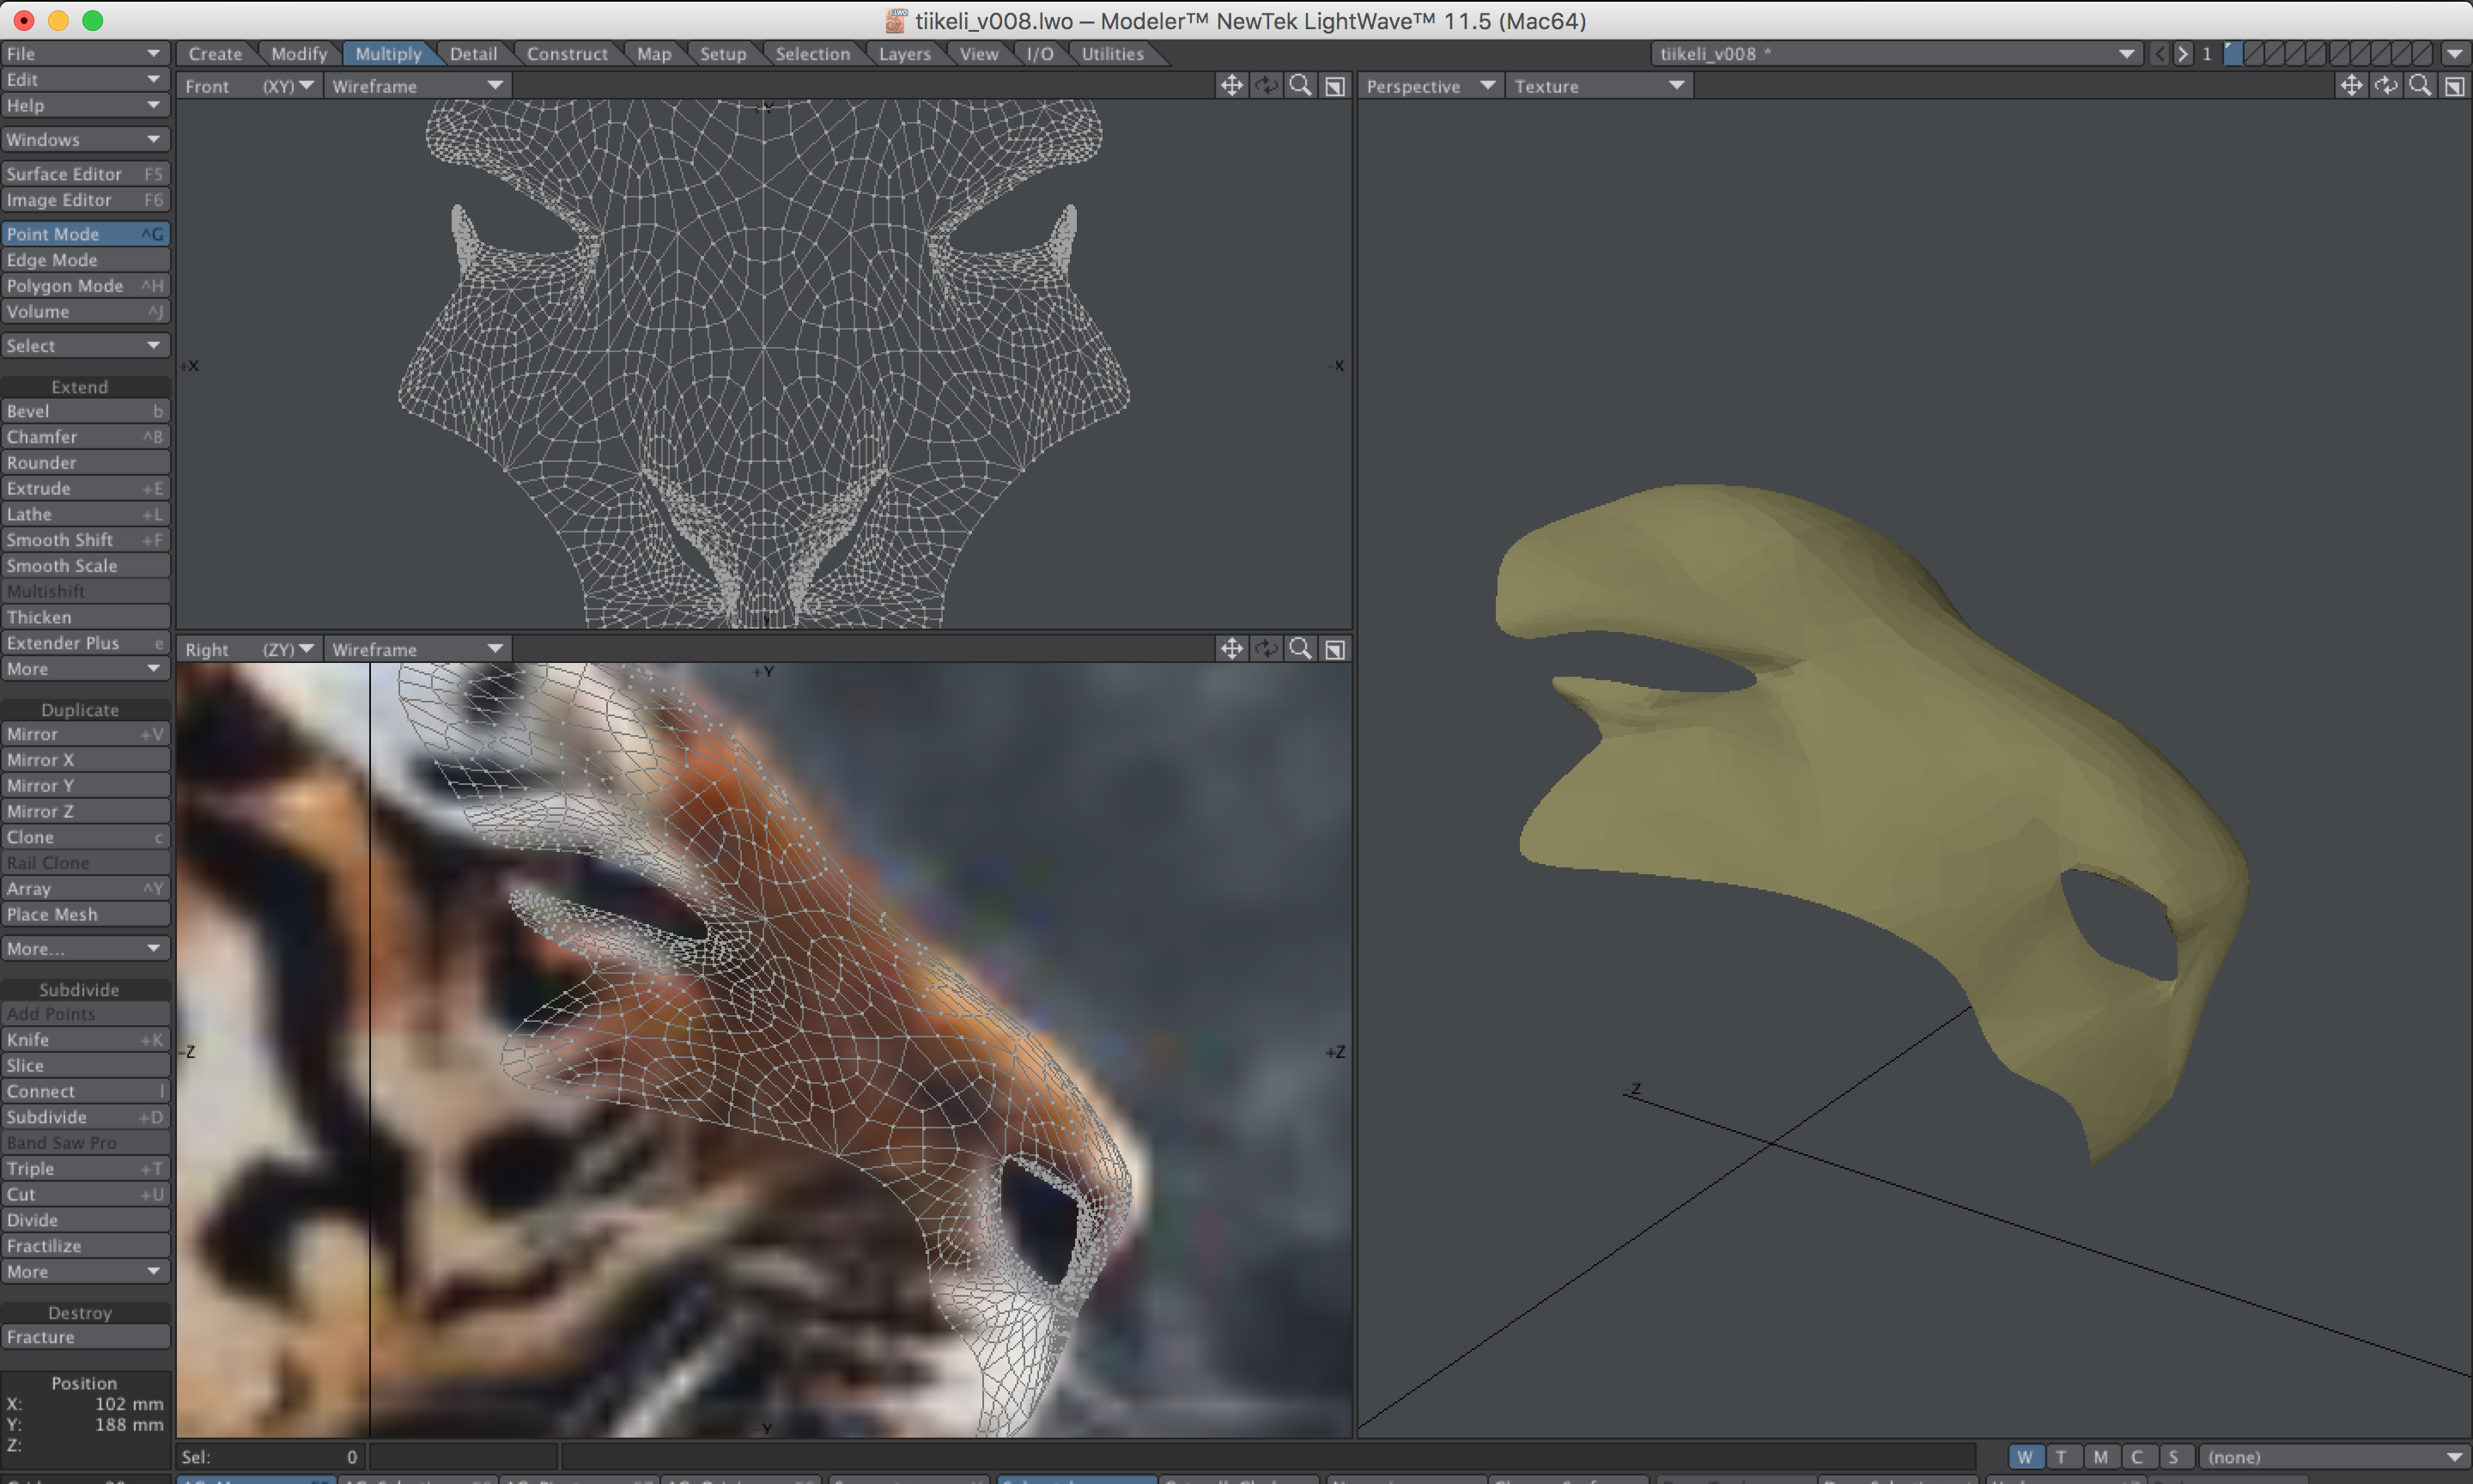Maximize the Perspective viewport with its corner icon
2473x1484 pixels.
click(2454, 86)
